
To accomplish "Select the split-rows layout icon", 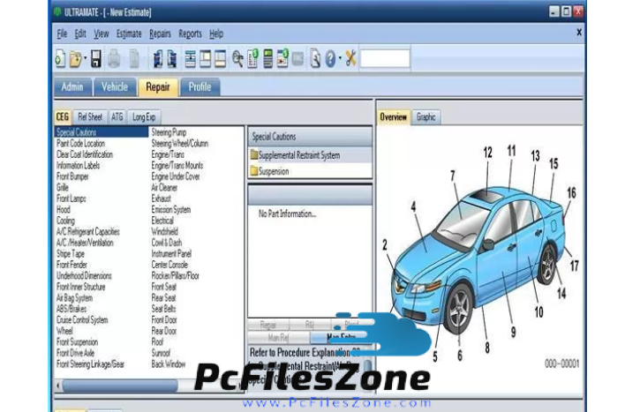I will coord(190,59).
